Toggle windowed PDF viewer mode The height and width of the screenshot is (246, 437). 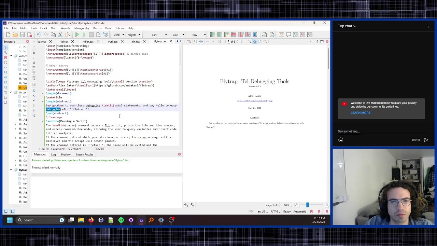[322, 42]
